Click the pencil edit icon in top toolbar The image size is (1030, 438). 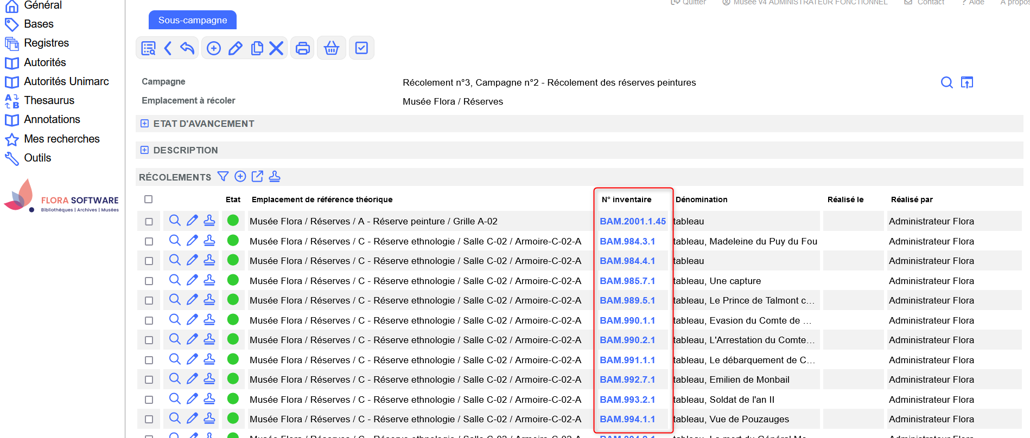tap(235, 48)
